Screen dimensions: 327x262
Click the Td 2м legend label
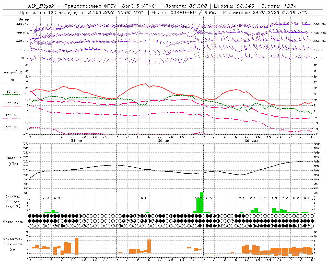(12, 92)
